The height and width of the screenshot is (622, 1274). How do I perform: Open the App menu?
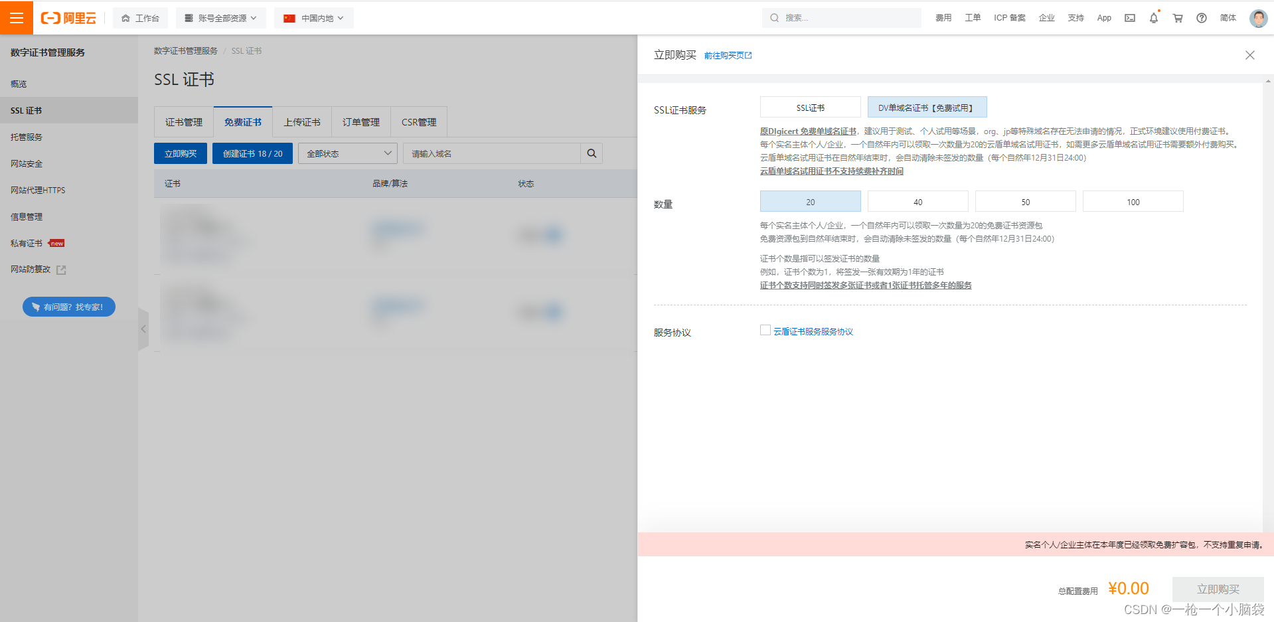(1104, 18)
